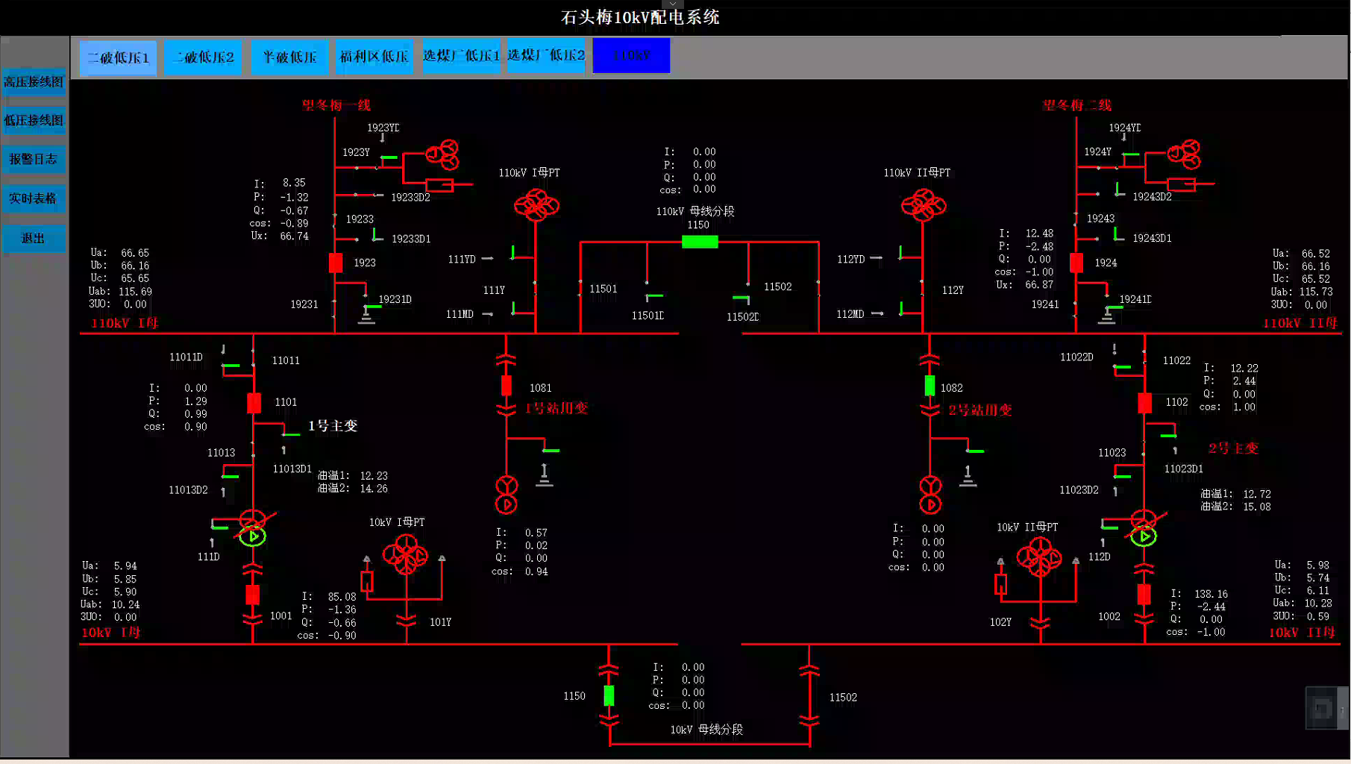Open the 实时表格 real-time table

[34, 198]
